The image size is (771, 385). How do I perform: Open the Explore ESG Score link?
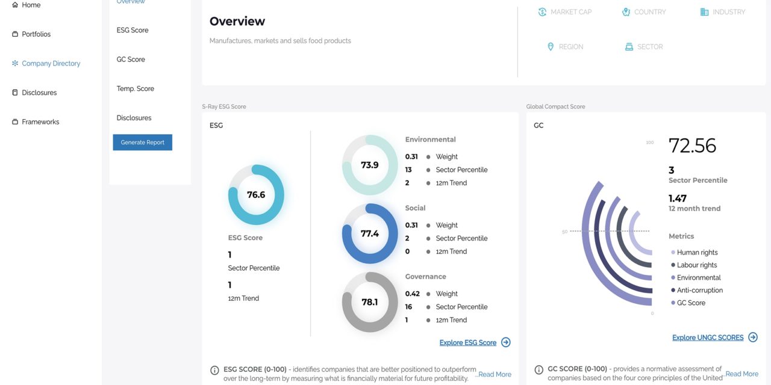467,343
